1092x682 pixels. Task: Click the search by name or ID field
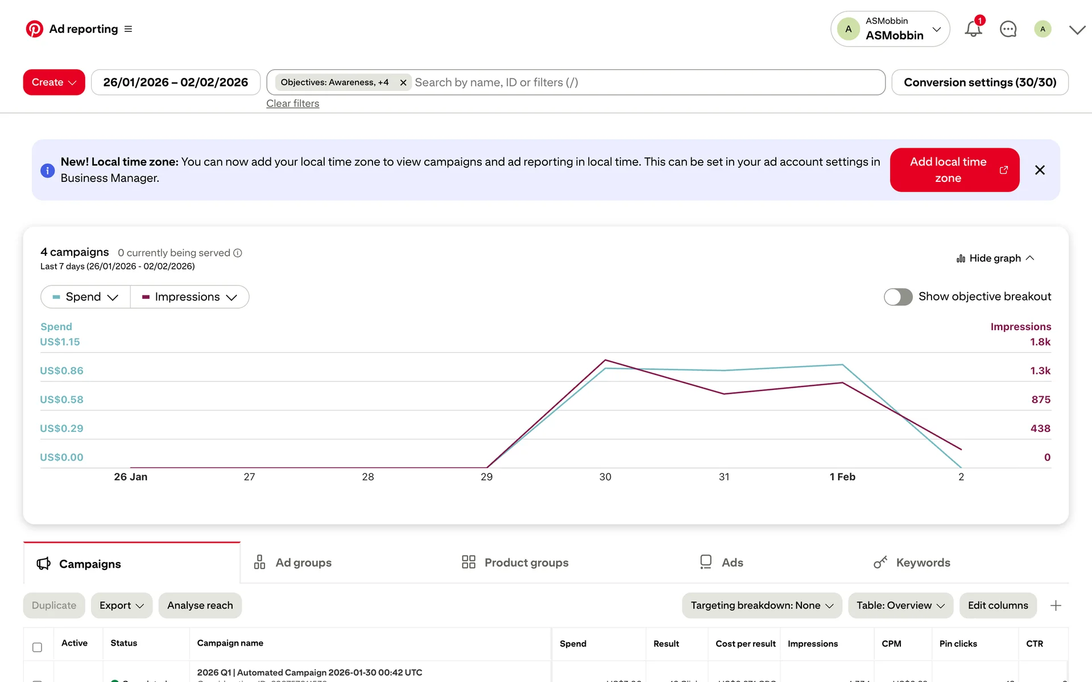point(643,82)
